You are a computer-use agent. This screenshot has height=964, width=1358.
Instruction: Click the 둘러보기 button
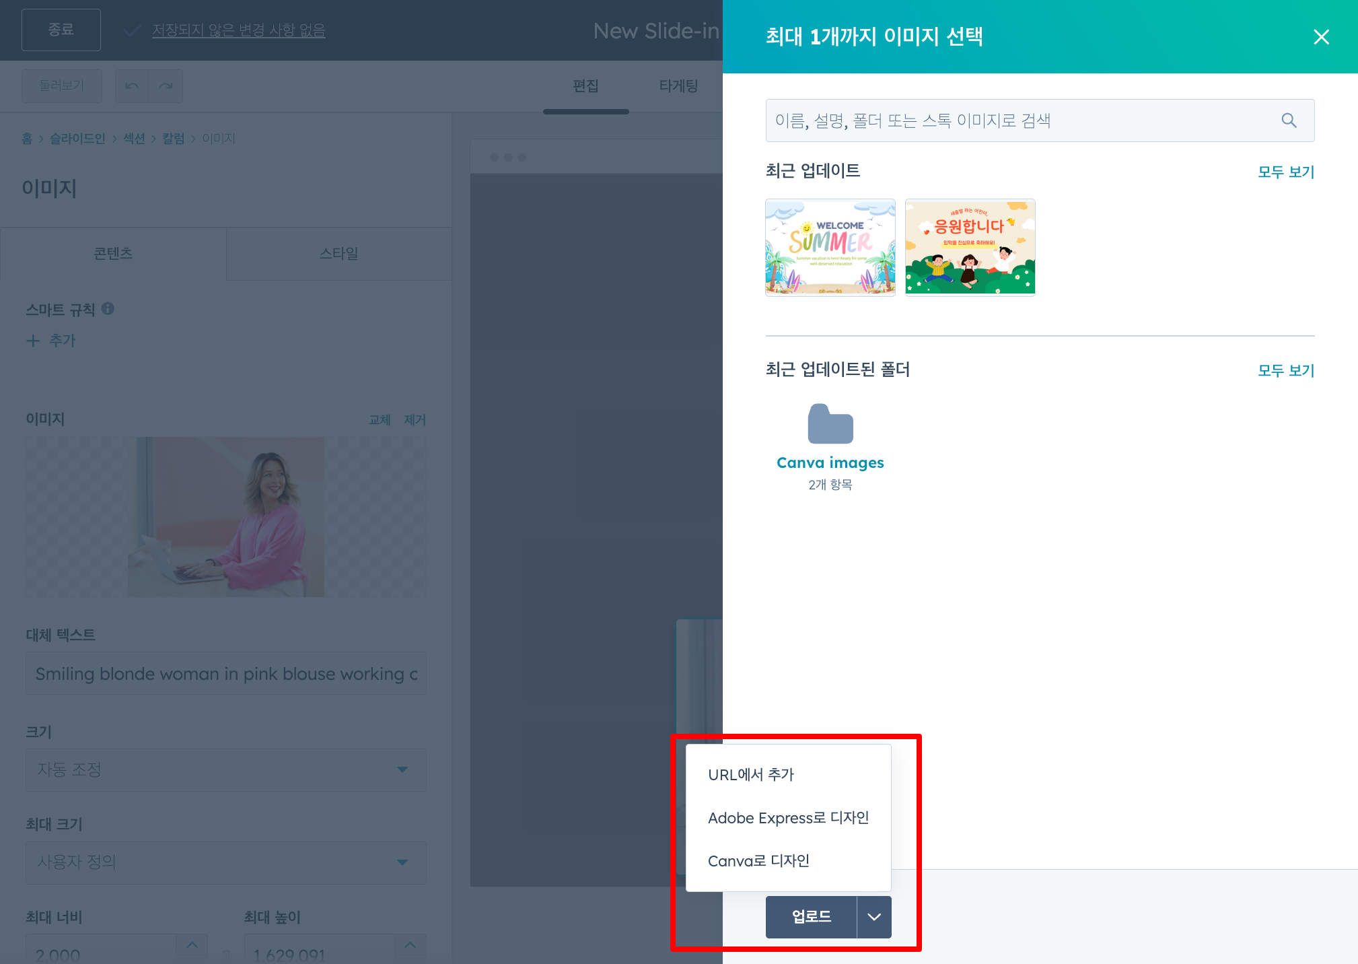click(62, 86)
